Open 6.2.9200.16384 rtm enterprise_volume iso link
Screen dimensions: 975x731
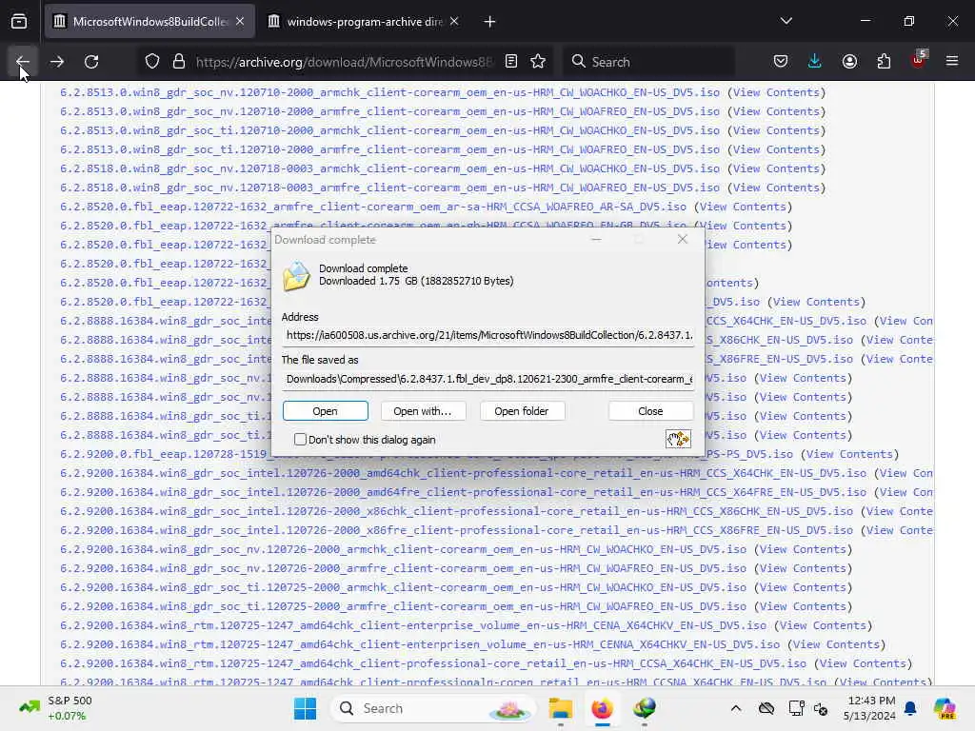[413, 625]
